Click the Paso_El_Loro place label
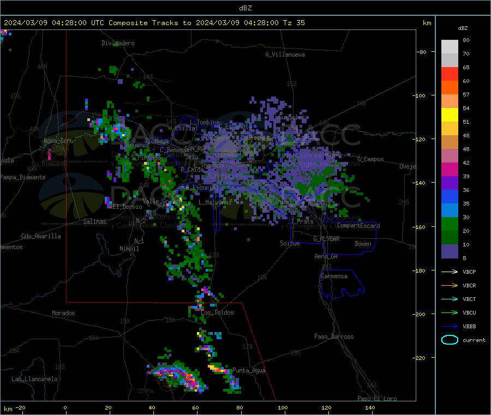The image size is (491, 415). coord(377,399)
